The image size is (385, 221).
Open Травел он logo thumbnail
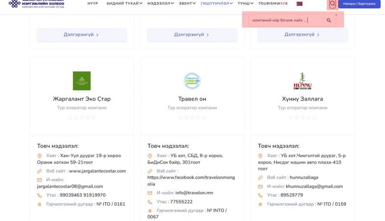pyautogui.click(x=192, y=81)
